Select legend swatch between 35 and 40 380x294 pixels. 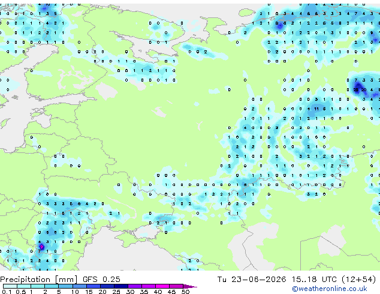click(x=149, y=286)
